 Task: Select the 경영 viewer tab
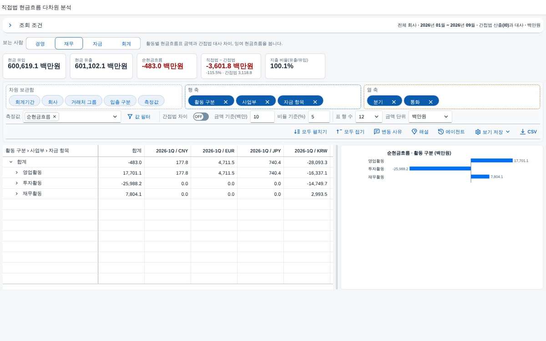coord(40,44)
